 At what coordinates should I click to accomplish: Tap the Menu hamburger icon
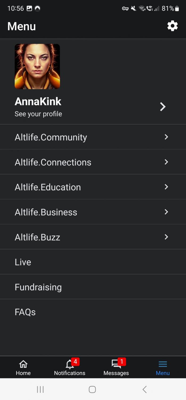click(163, 364)
